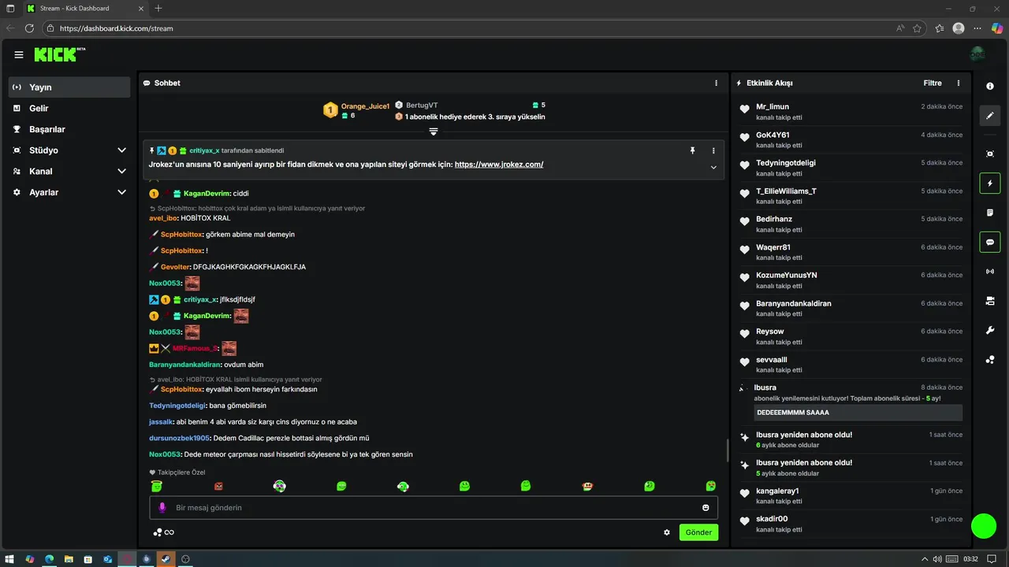Open the Etkinlik Akışı three-dot menu
This screenshot has height=567, width=1009.
959,83
